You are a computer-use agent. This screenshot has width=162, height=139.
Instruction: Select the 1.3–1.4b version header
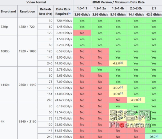pos(118,8)
